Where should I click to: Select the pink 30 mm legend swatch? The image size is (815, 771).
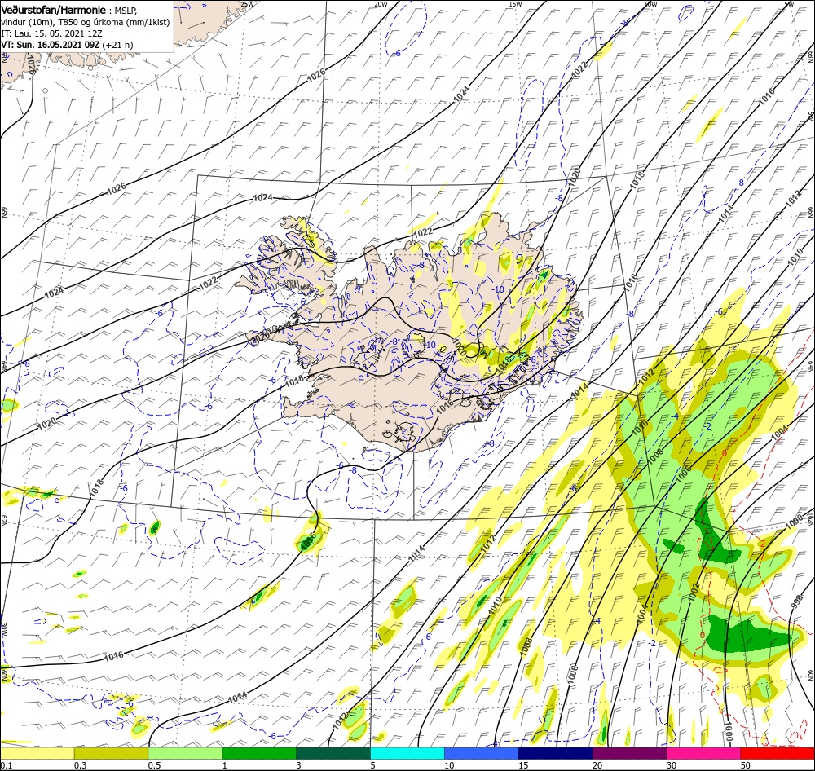pos(704,753)
